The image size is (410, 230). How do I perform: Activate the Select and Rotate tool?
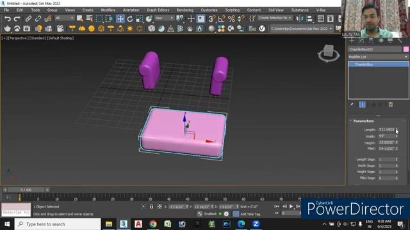click(x=130, y=19)
